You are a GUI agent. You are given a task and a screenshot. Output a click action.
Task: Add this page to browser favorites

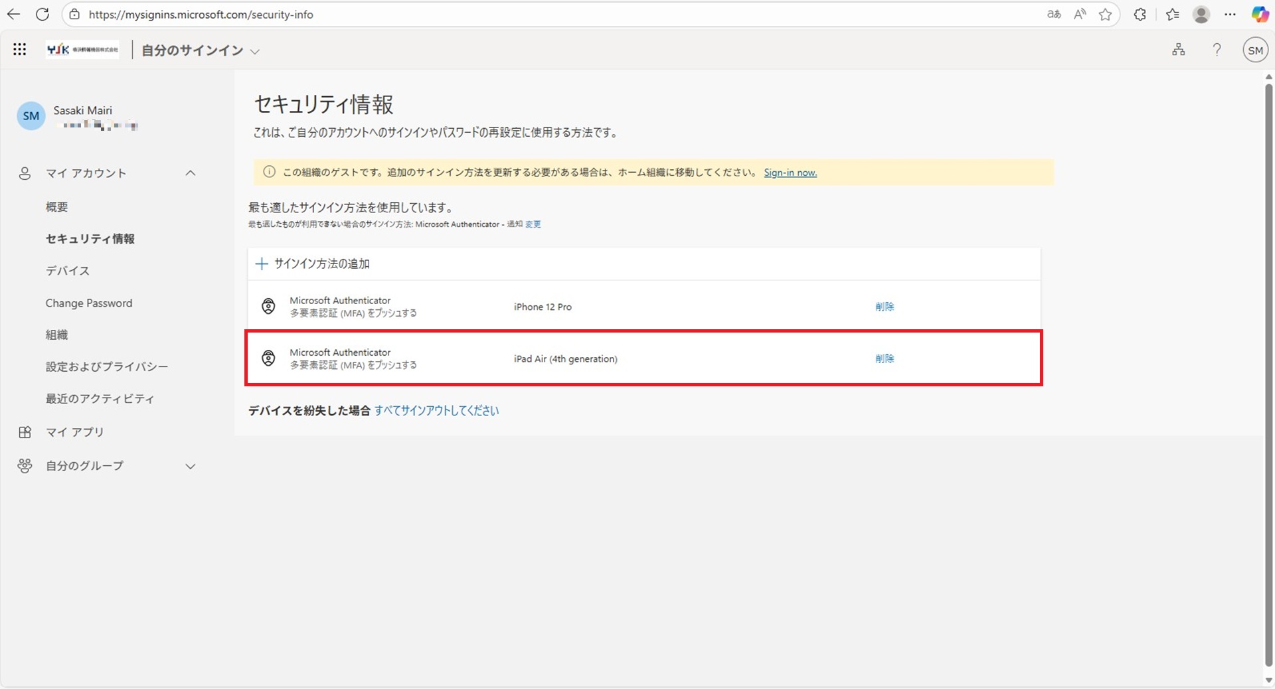pyautogui.click(x=1105, y=15)
